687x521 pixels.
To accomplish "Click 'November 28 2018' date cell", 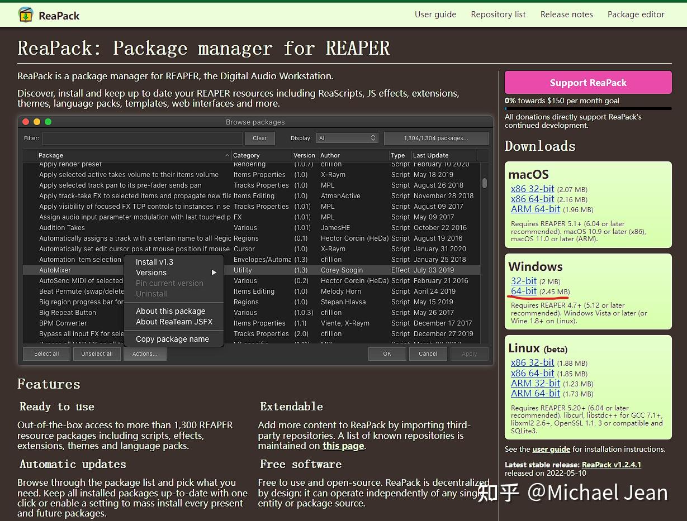I will [x=443, y=196].
